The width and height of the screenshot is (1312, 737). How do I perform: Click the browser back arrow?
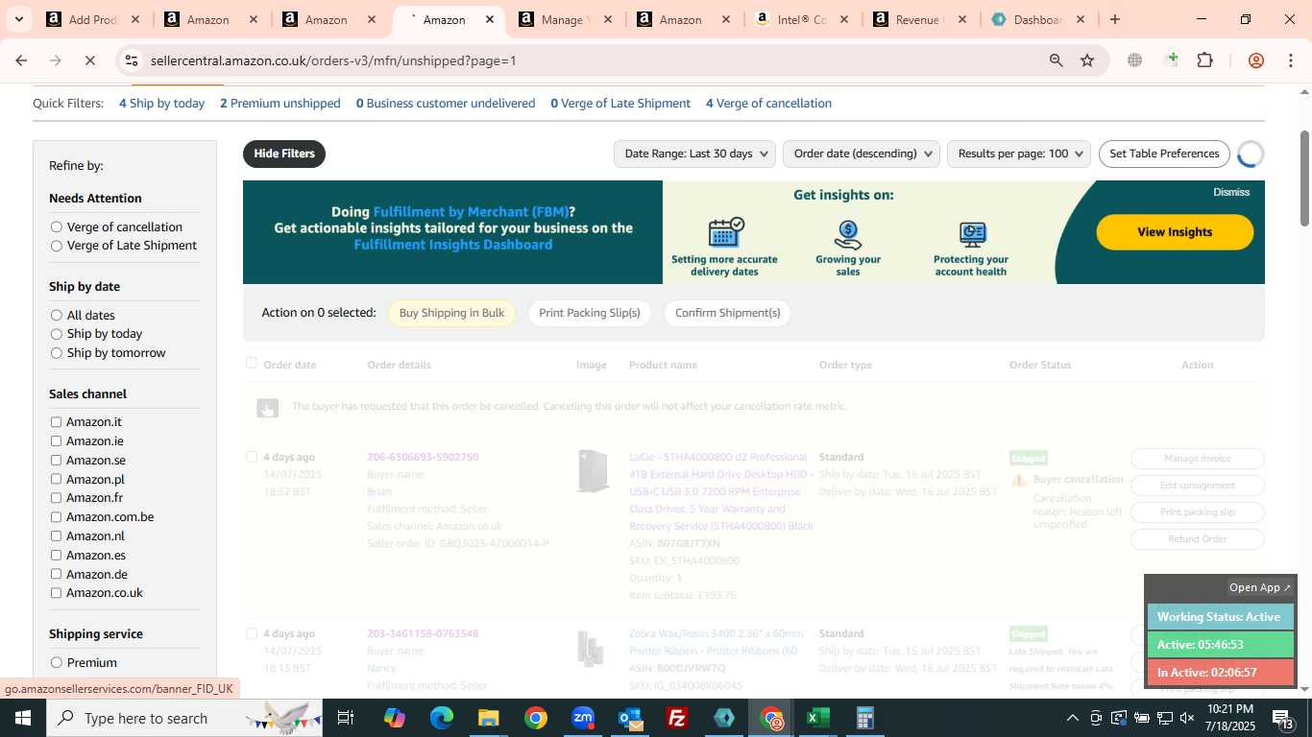tap(21, 60)
